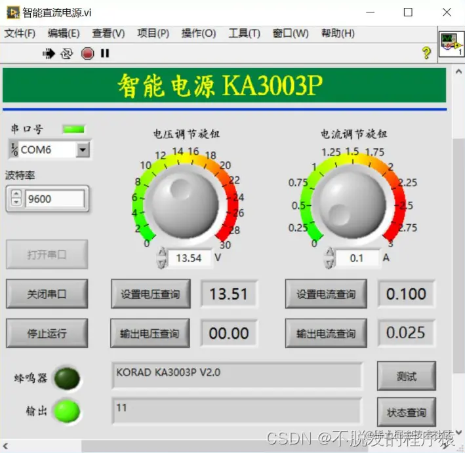
Task: Click the scroll left arrow
Action: (x=5, y=446)
